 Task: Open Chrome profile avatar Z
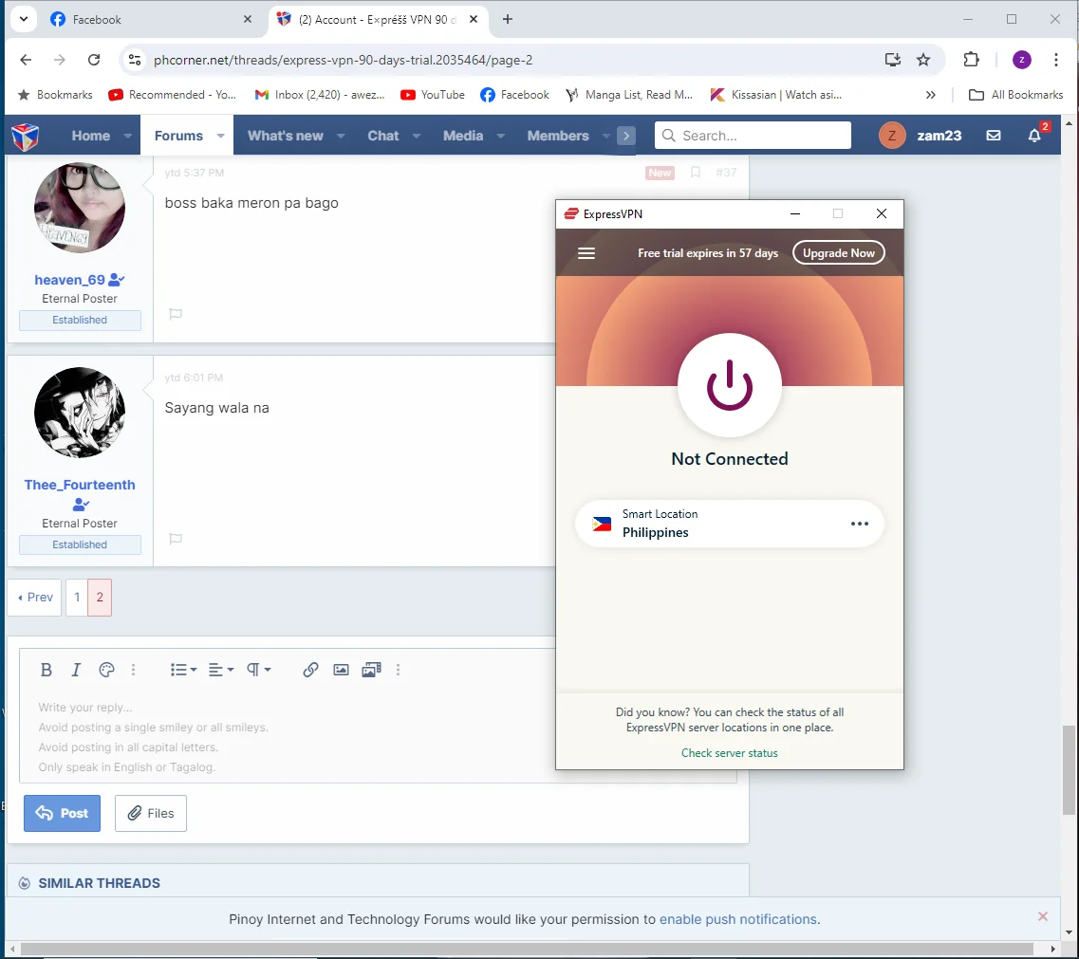click(1022, 60)
